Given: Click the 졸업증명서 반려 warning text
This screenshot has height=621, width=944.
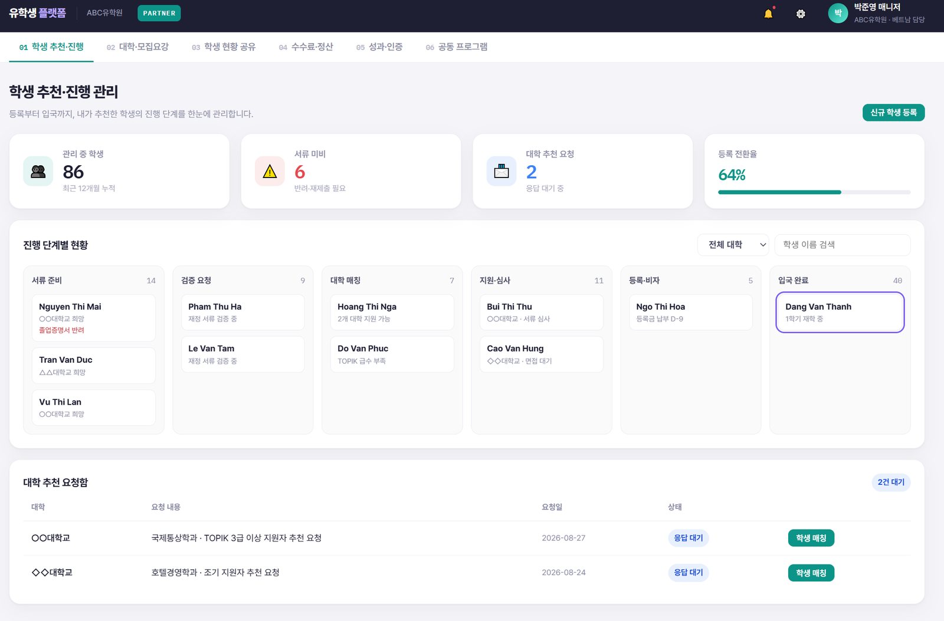Looking at the screenshot, I should tap(61, 330).
